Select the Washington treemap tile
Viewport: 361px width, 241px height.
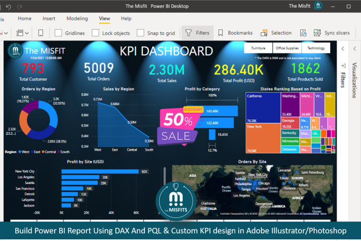coord(290,105)
